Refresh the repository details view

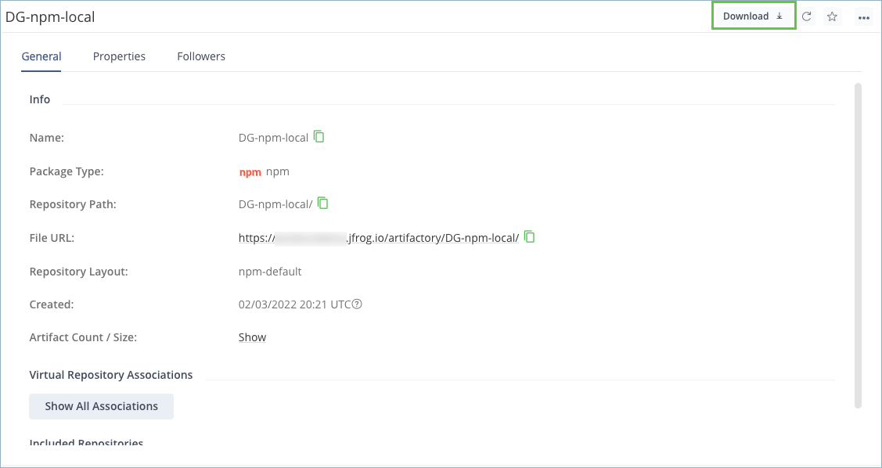click(x=807, y=16)
